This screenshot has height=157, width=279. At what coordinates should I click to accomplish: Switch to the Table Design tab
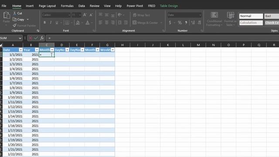point(169,6)
